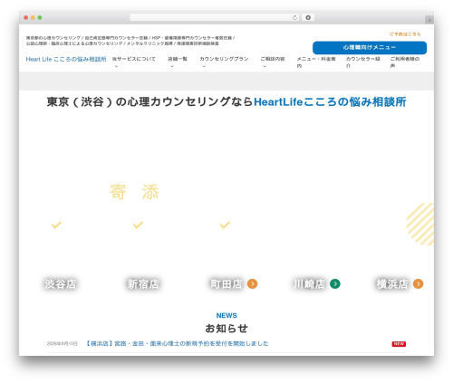
Task: Click the blue 心理職向けメニュー button
Action: click(370, 48)
